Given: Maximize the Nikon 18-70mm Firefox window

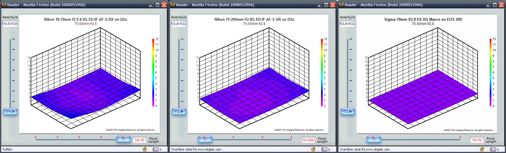Looking at the screenshot, I should click(157, 5).
